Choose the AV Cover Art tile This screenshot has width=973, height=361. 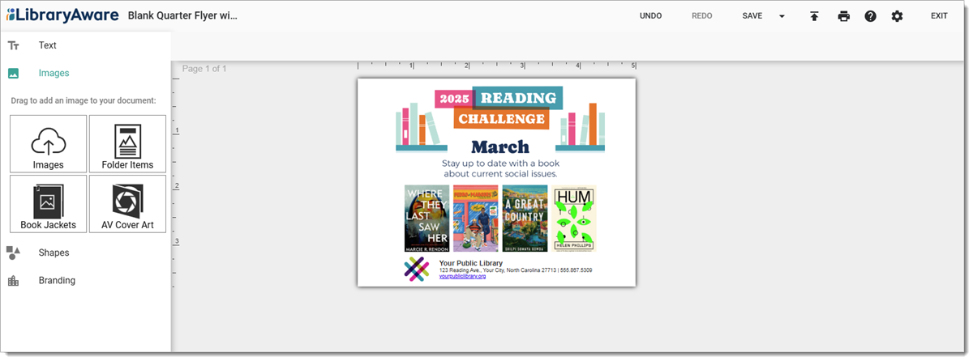click(127, 204)
